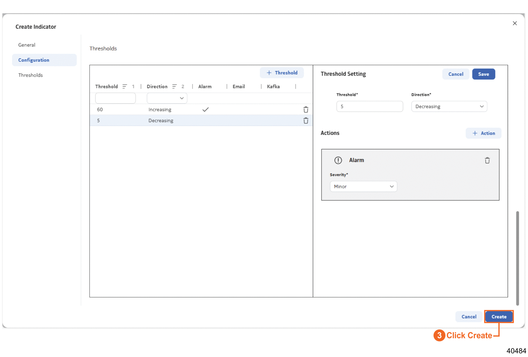Screen dimensions: 528x357
Task: Open the Direction filter dropdown in table
Action: click(167, 98)
